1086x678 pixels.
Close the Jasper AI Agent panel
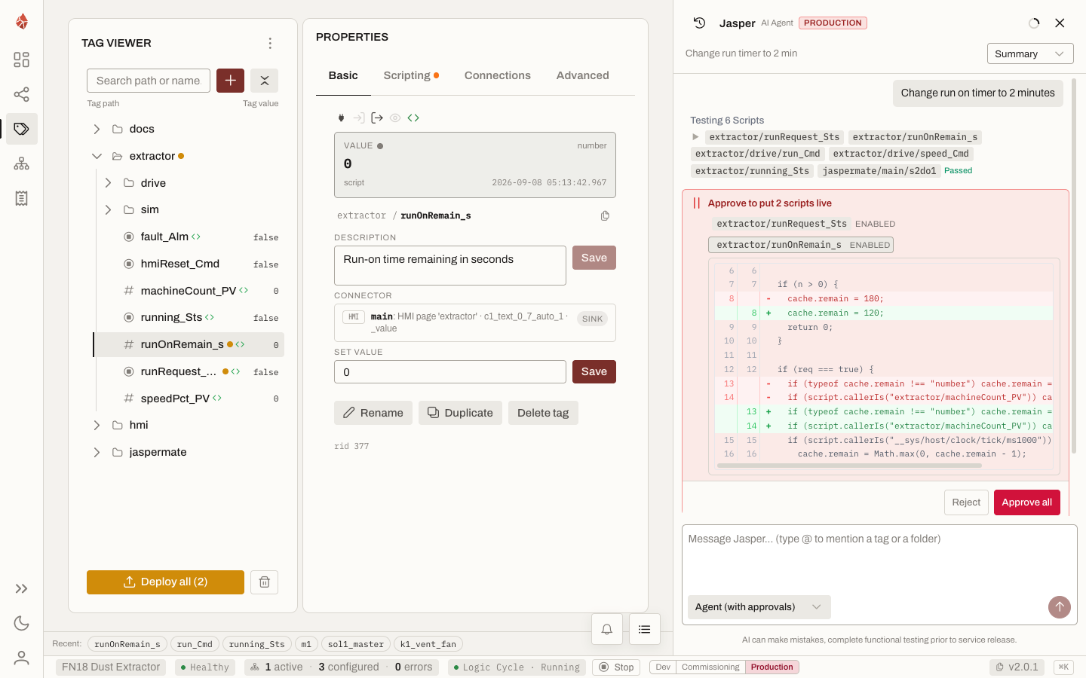click(x=1060, y=23)
